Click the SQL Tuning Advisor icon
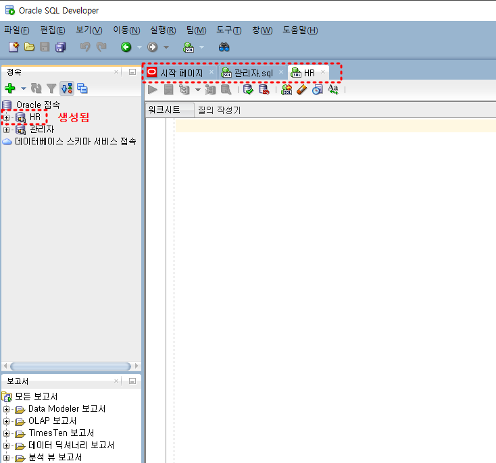 [x=226, y=90]
